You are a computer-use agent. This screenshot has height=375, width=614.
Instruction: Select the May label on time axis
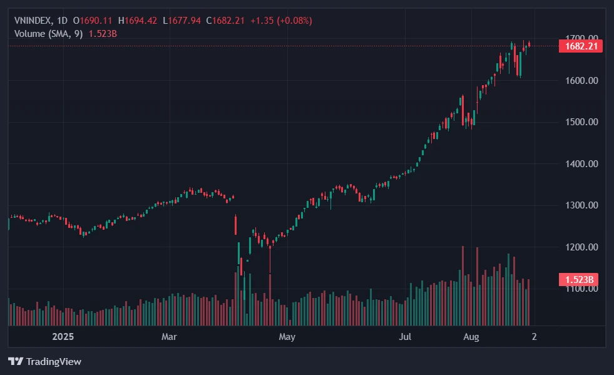click(287, 337)
